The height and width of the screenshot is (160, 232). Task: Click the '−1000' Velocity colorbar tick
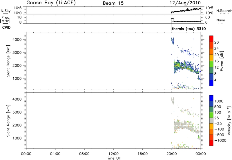pos(220,140)
